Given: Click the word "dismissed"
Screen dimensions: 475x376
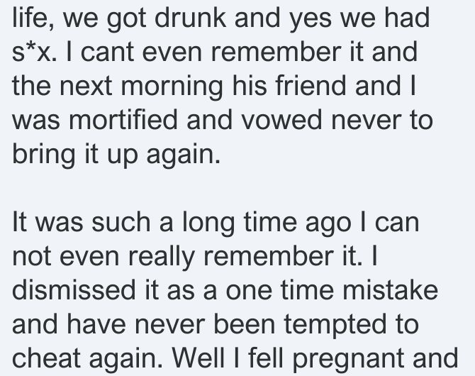Looking at the screenshot, I should 74,290.
